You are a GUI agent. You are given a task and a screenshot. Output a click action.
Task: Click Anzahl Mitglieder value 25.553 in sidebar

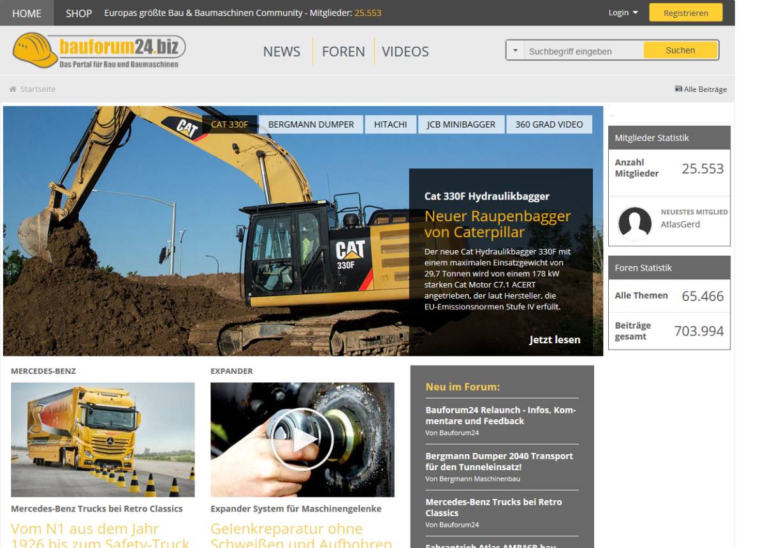point(703,168)
